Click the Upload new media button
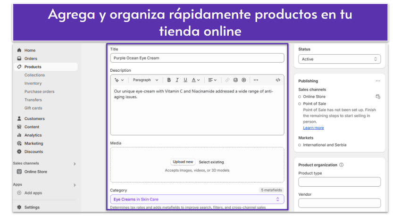 pos(183,162)
